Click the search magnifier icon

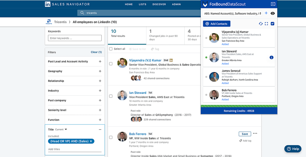click(x=82, y=13)
